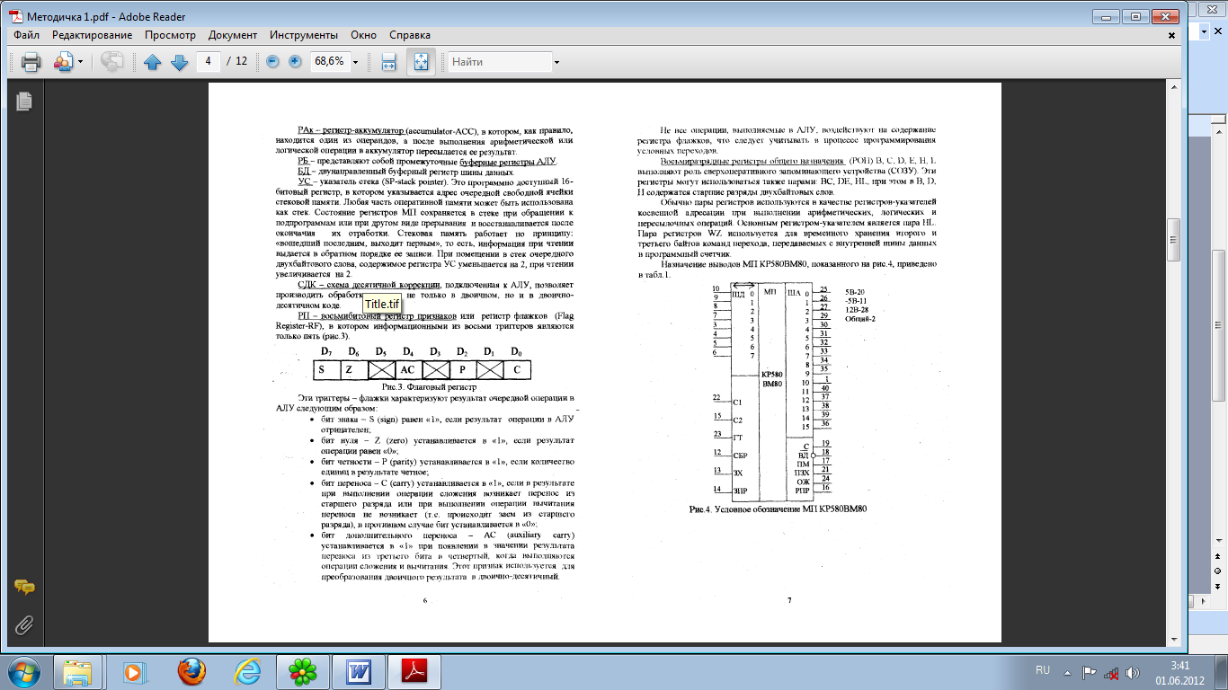Image resolution: width=1228 pixels, height=690 pixels.
Task: Click the RU language indicator
Action: point(1043,670)
